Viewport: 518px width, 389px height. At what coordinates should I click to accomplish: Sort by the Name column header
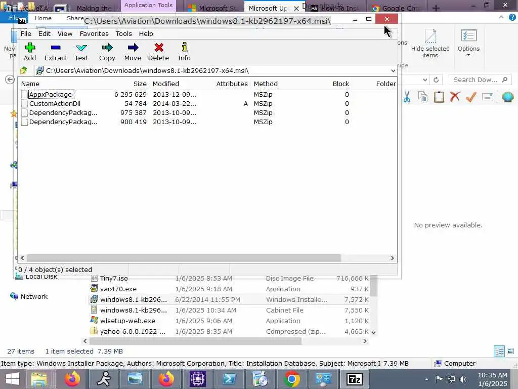30,84
